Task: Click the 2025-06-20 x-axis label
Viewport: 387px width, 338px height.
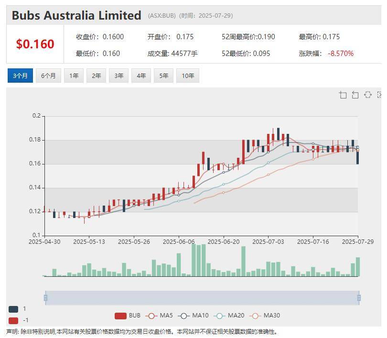Action: click(224, 242)
